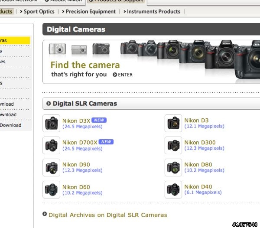Click the Nikon D700X text link
The height and width of the screenshot is (228, 260).
coord(80,143)
